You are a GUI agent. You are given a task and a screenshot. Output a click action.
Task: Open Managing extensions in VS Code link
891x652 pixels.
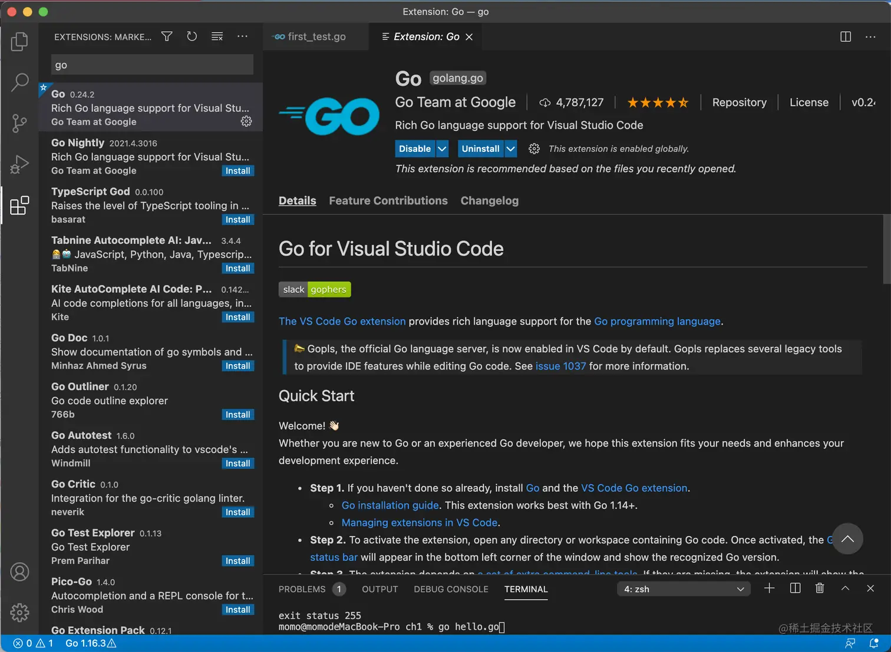(420, 522)
